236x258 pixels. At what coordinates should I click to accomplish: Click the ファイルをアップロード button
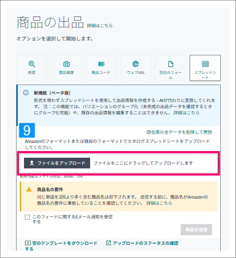click(57, 163)
